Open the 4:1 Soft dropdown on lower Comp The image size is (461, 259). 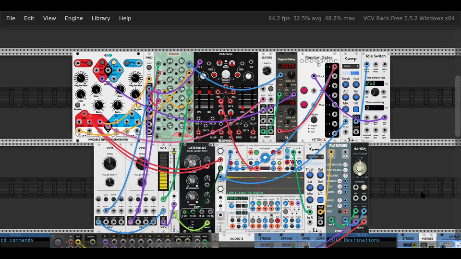[315, 157]
